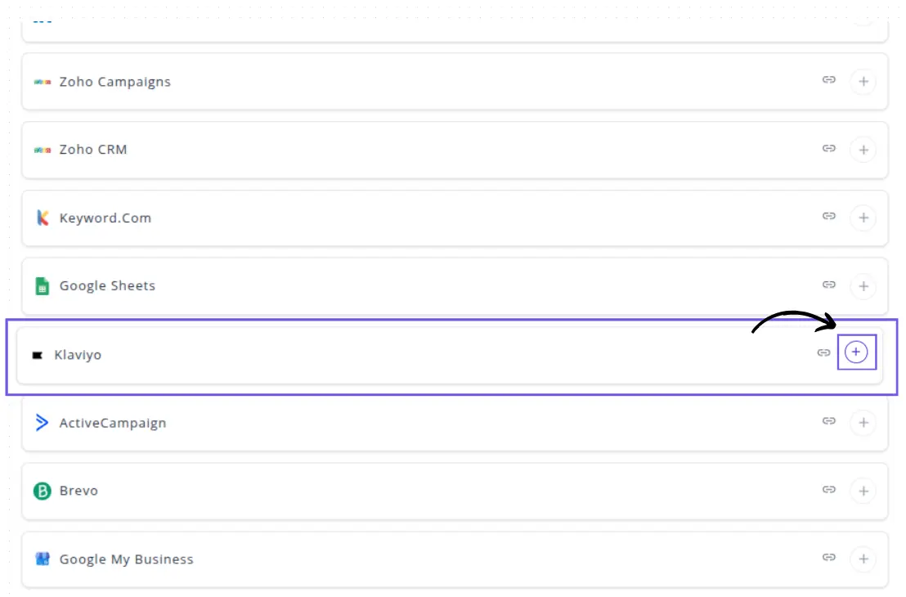Click the link icon in Zoho CRM row

coord(829,149)
